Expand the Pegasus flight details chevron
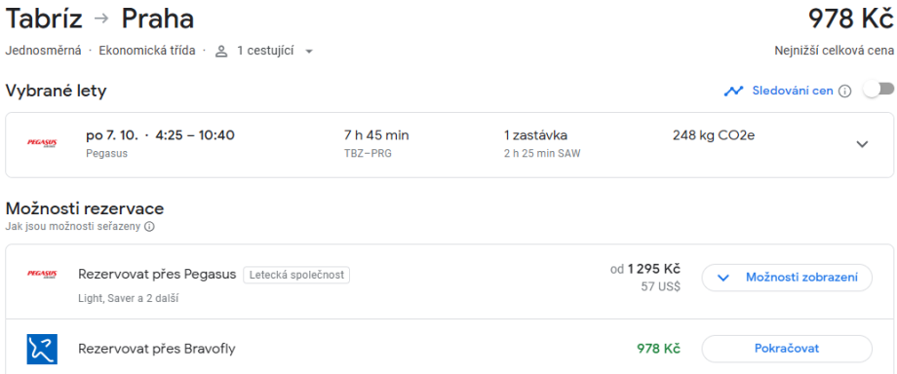This screenshot has width=897, height=374. tap(862, 144)
